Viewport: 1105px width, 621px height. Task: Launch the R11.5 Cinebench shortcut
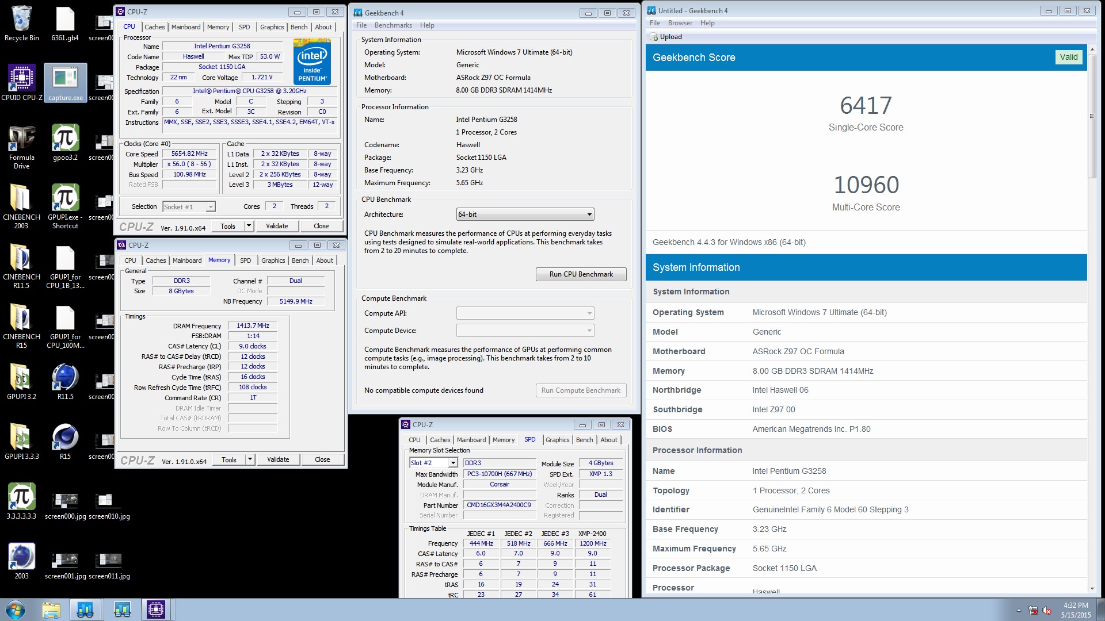tap(65, 382)
